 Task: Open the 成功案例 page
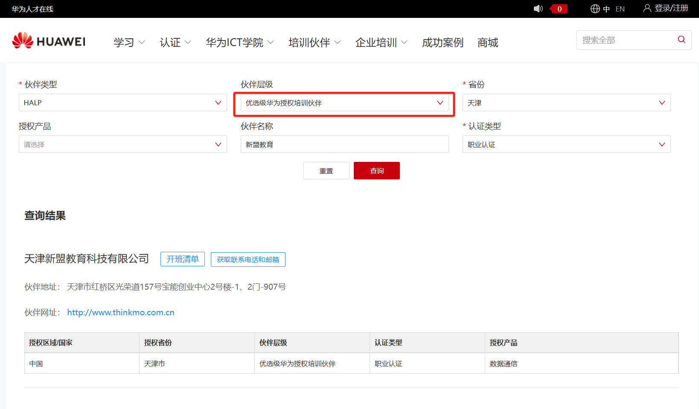443,43
